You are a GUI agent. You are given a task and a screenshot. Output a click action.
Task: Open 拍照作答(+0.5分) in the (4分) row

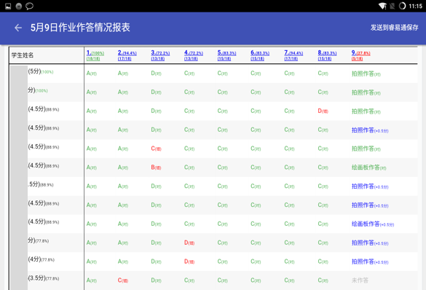[x=370, y=262]
